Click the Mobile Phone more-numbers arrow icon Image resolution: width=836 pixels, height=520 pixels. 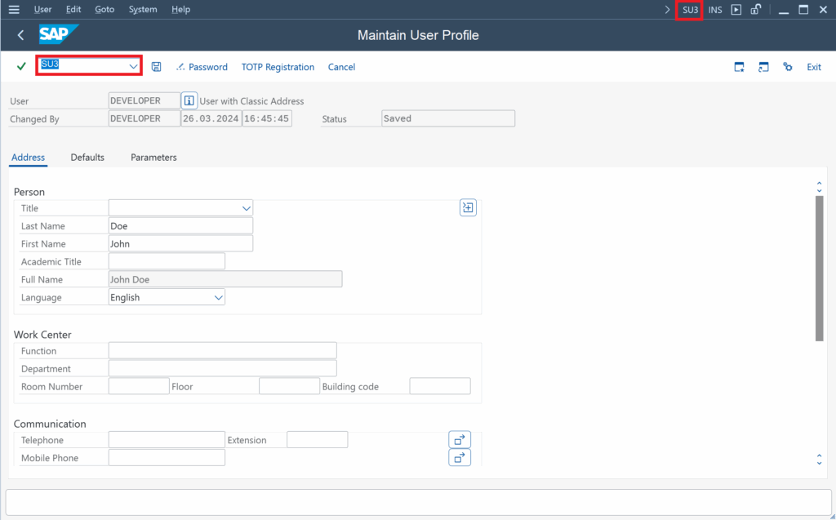click(x=460, y=458)
